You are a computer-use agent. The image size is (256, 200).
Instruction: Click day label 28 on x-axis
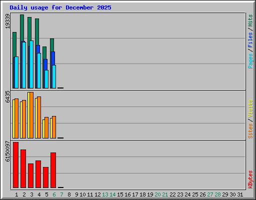coord(217,194)
